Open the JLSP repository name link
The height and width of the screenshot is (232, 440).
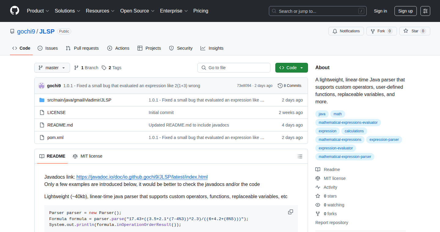coord(47,31)
